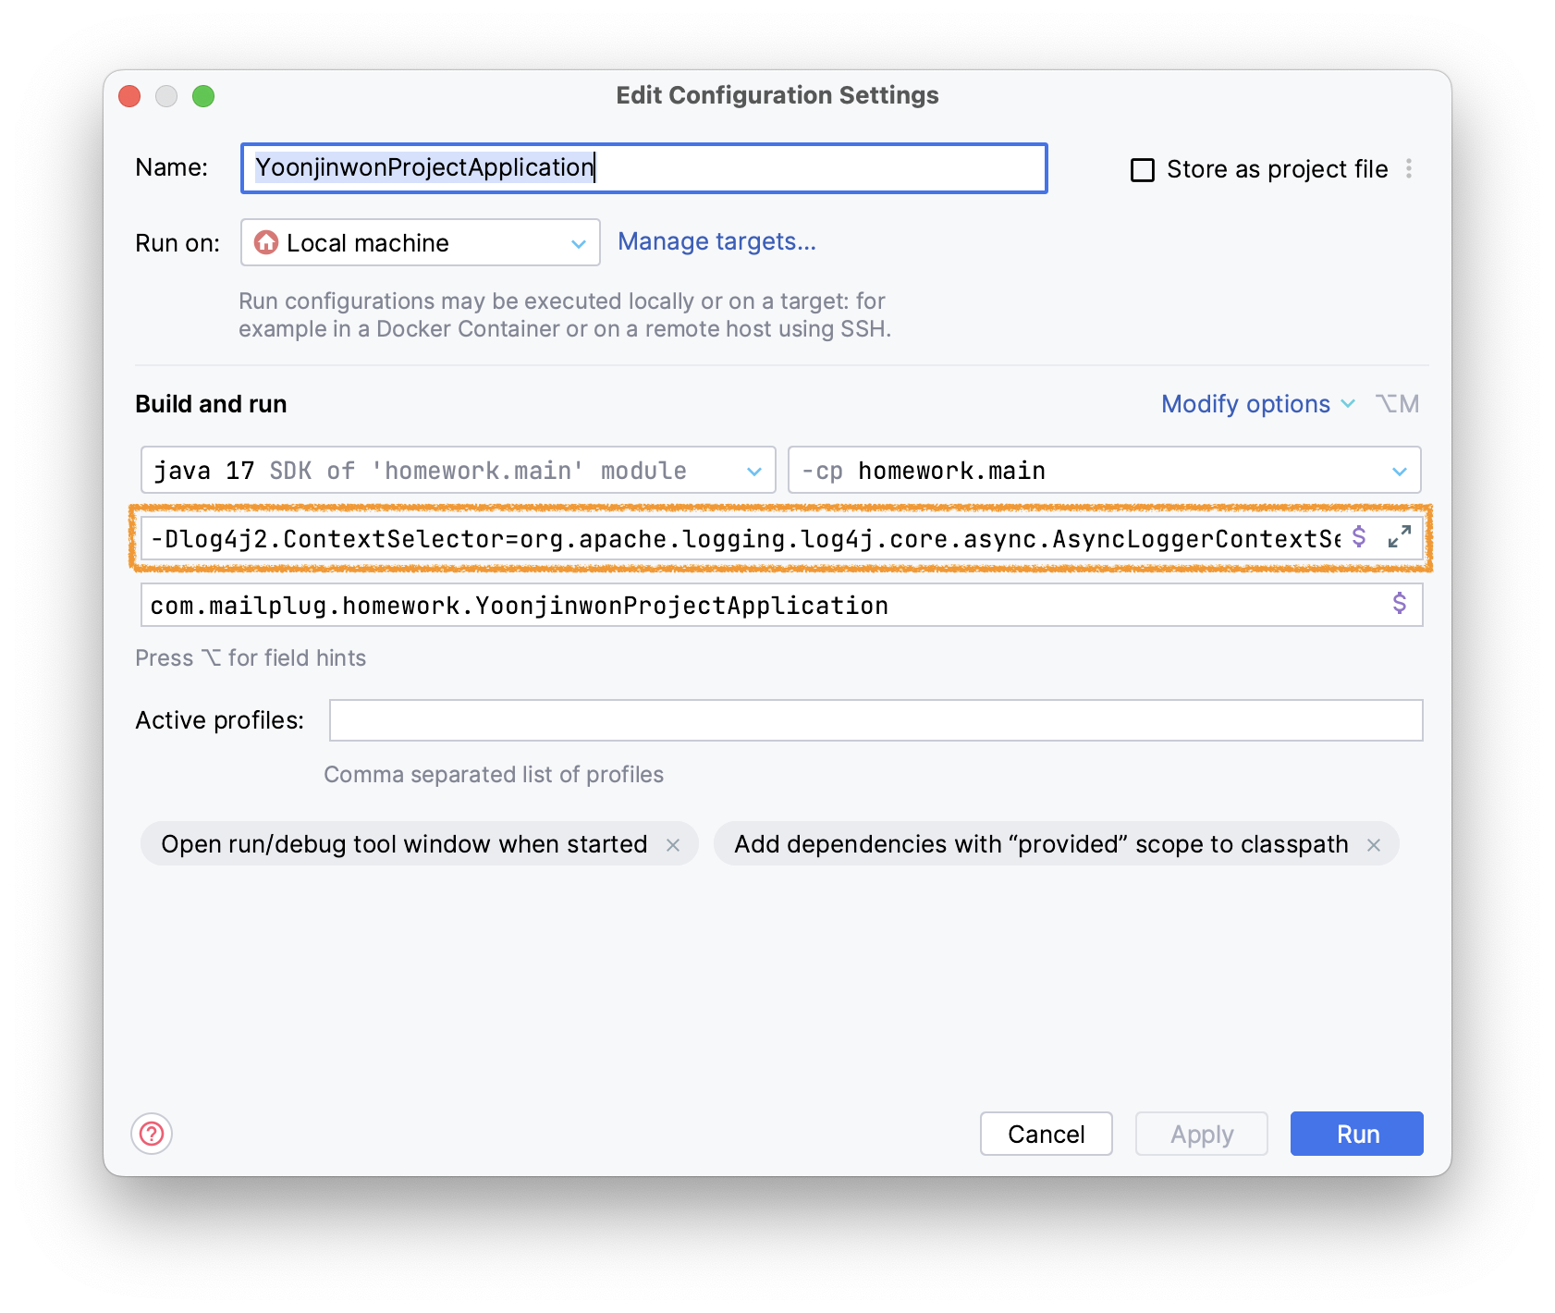The image size is (1555, 1313).
Task: Click the local machine home icon
Action: click(265, 242)
